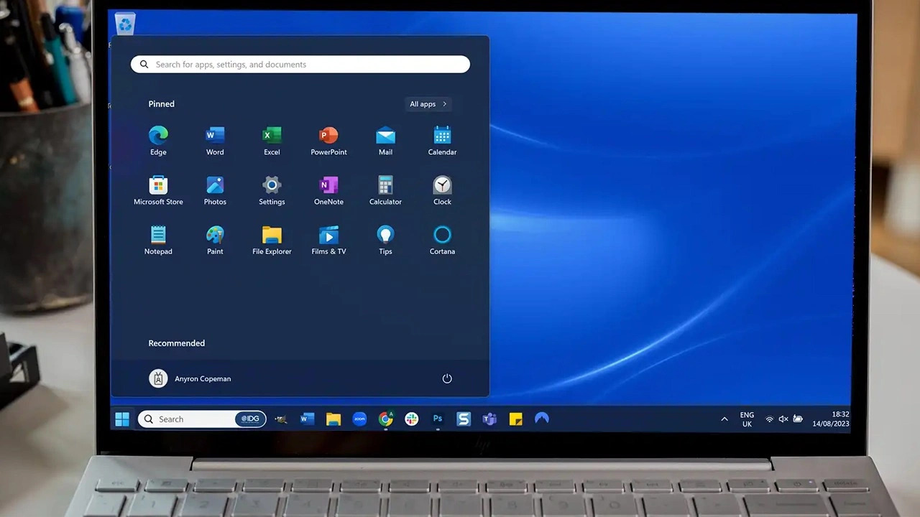This screenshot has width=920, height=517.
Task: Open Slack from the taskbar
Action: (x=412, y=419)
